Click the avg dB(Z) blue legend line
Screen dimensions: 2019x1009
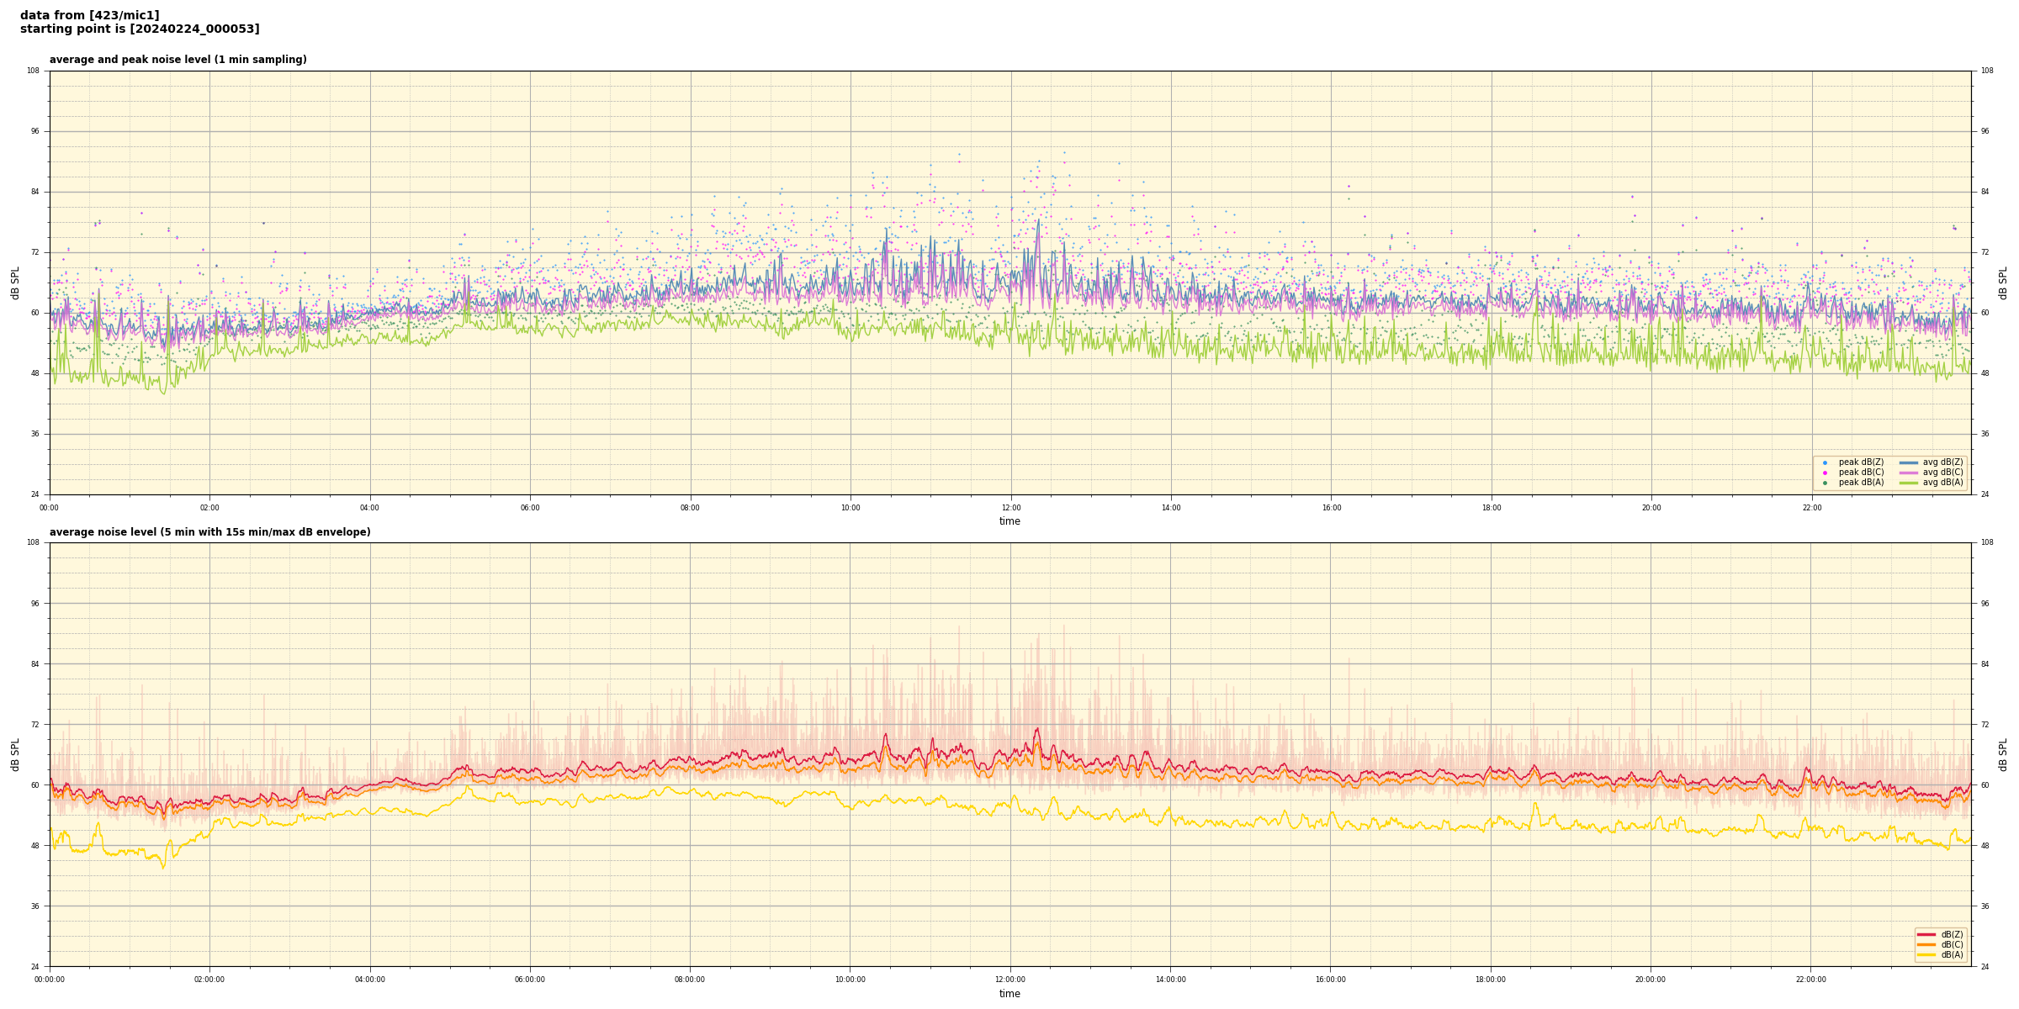(x=1908, y=462)
